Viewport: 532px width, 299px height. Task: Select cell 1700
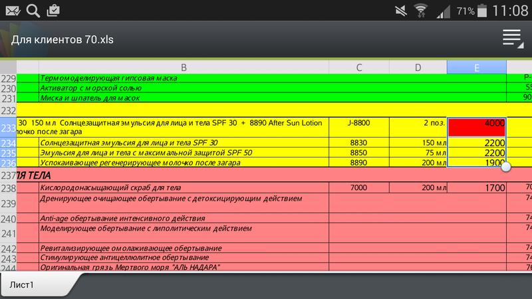click(477, 187)
